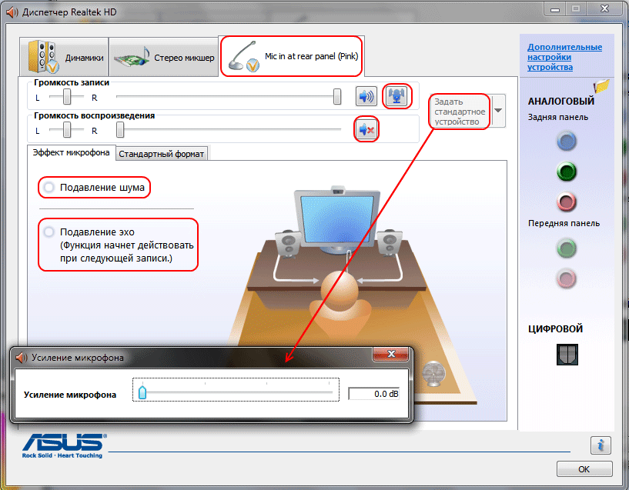This screenshot has width=629, height=490.
Task: Click the blue rear panel jack
Action: [x=567, y=141]
